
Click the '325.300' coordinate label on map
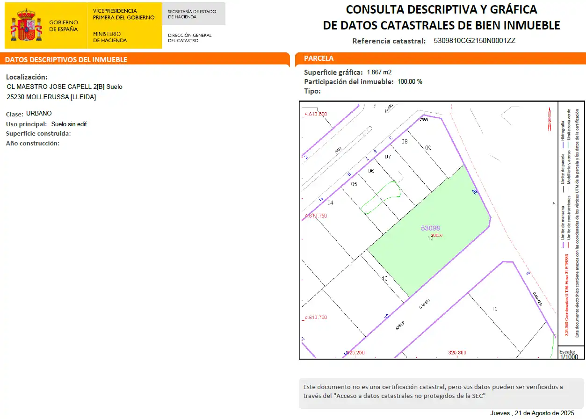tap(458, 353)
